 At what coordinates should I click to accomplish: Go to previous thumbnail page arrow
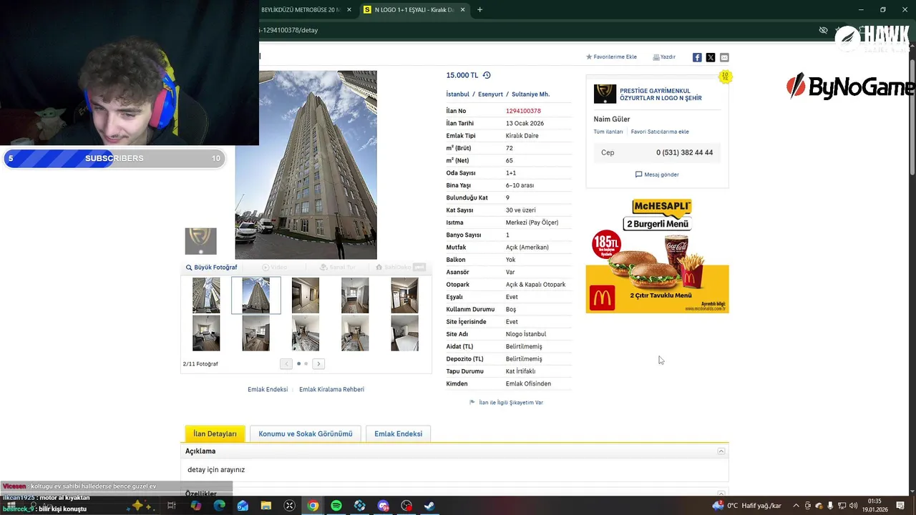click(286, 364)
